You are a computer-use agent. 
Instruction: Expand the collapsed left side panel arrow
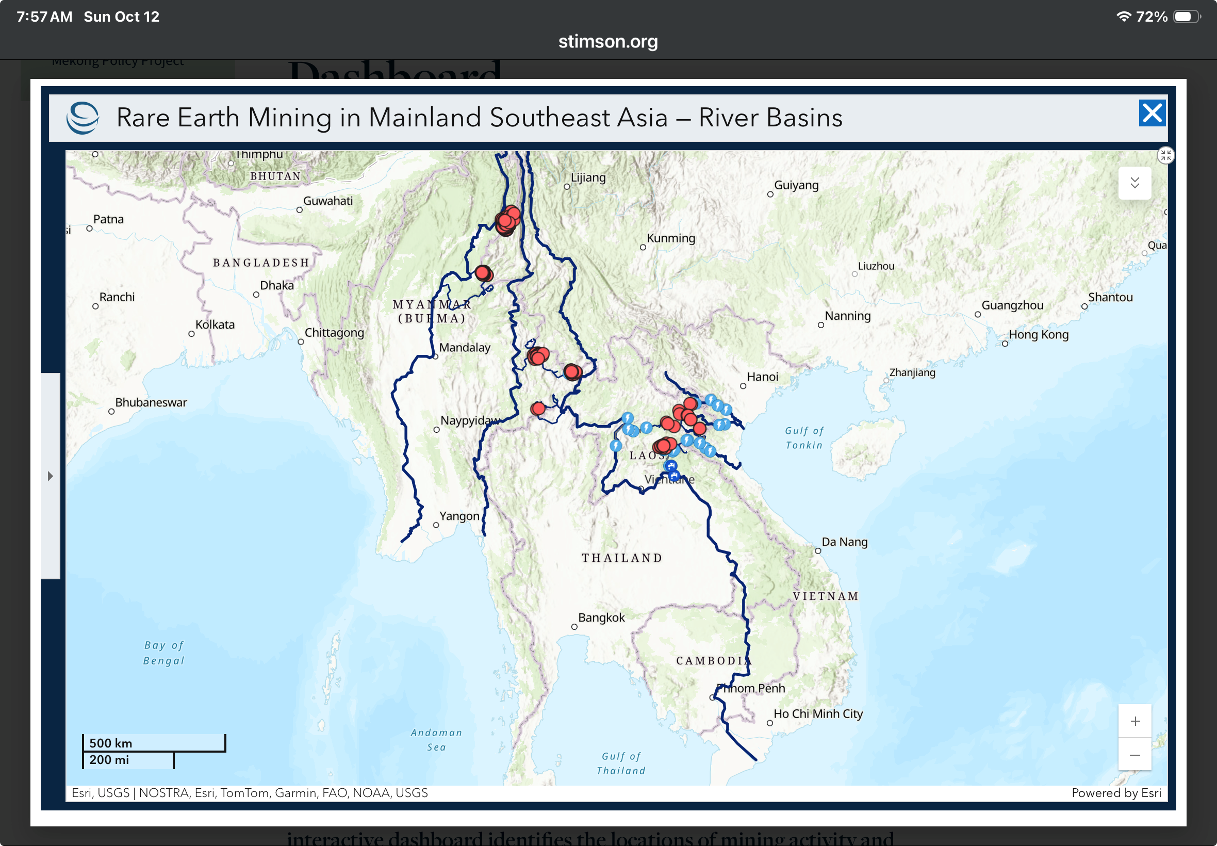(51, 476)
